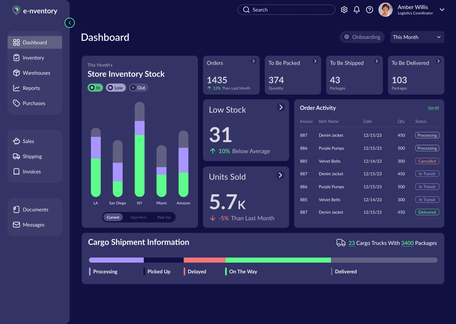Open Warehouses from the sidebar

[x=35, y=73]
